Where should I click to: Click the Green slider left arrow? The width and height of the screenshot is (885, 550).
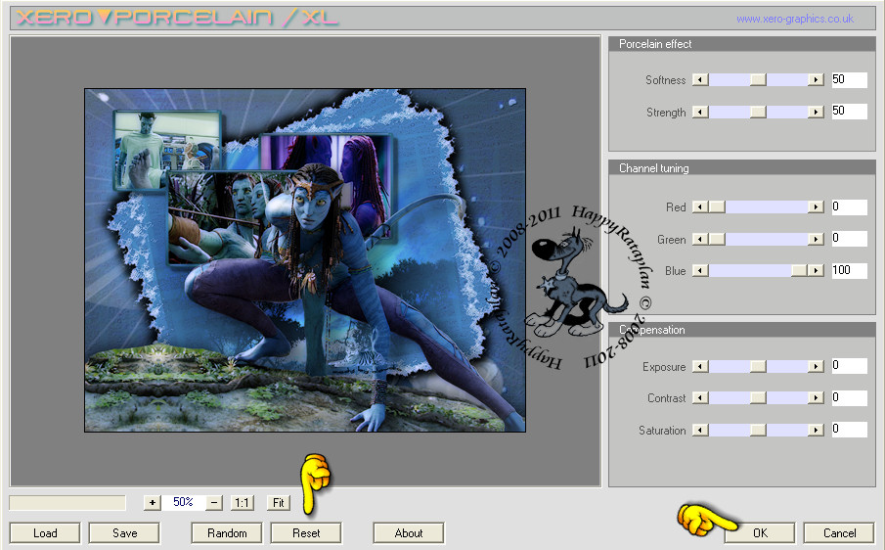click(700, 240)
